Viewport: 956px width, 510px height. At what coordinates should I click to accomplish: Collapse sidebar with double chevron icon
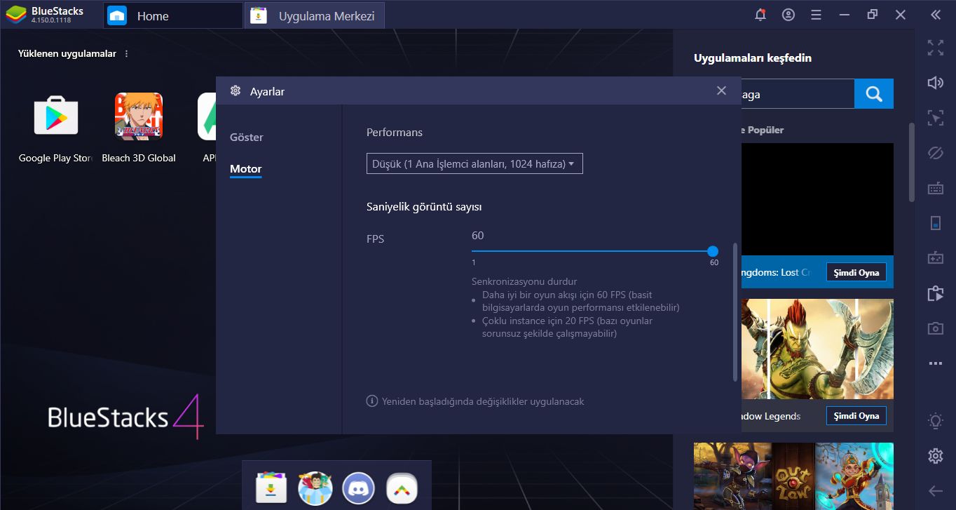click(x=935, y=15)
